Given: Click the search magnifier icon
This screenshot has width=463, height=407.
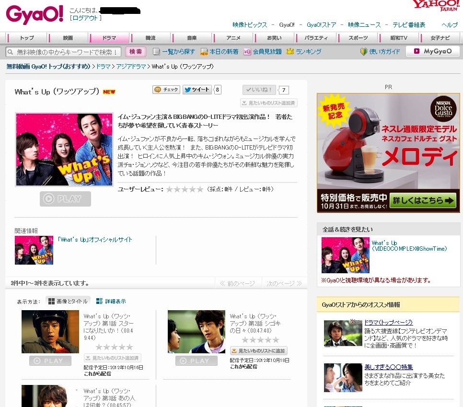Looking at the screenshot, I should tap(11, 52).
